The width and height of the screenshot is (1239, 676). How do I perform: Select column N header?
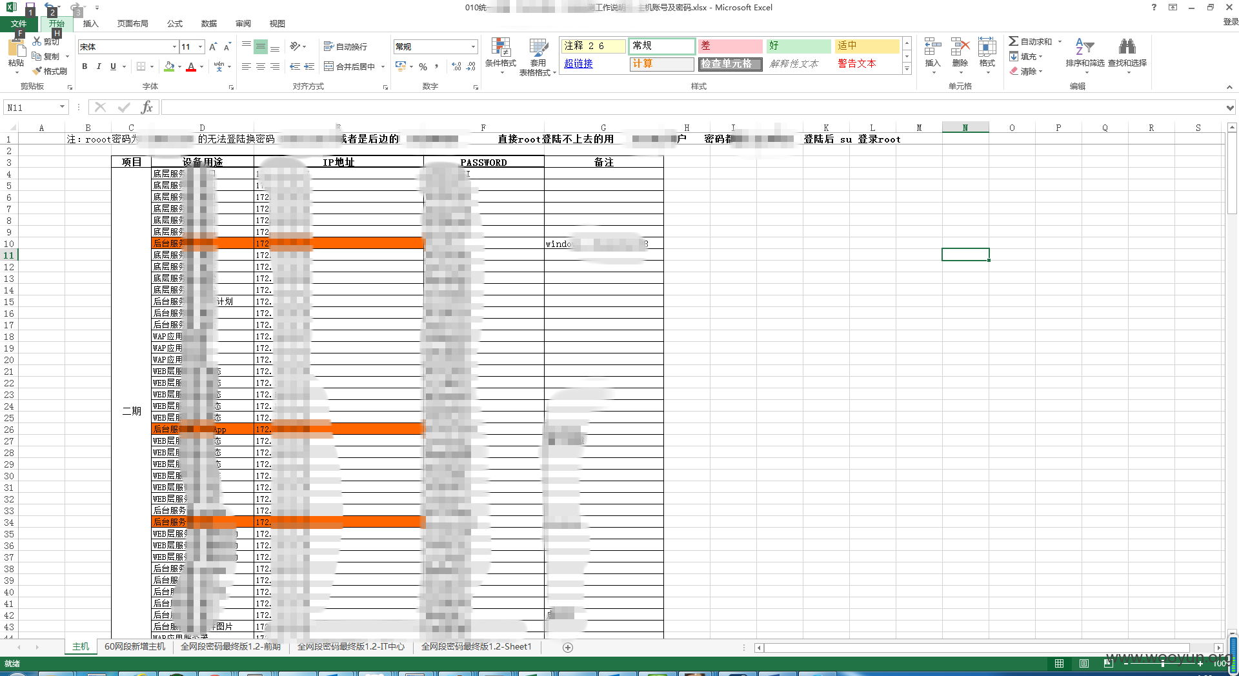(x=965, y=128)
